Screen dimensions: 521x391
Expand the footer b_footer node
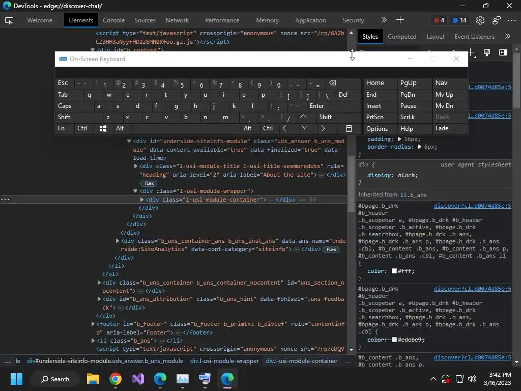[93, 324]
